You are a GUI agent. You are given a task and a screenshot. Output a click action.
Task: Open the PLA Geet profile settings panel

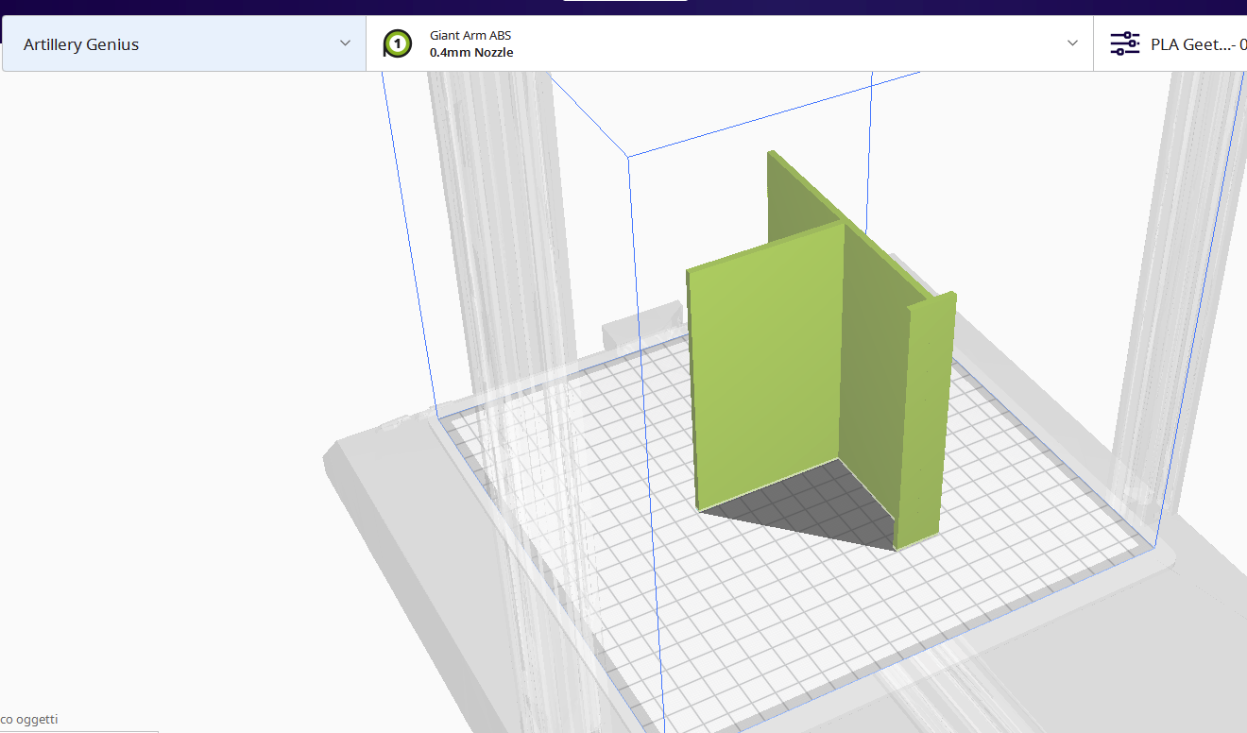[x=1190, y=44]
